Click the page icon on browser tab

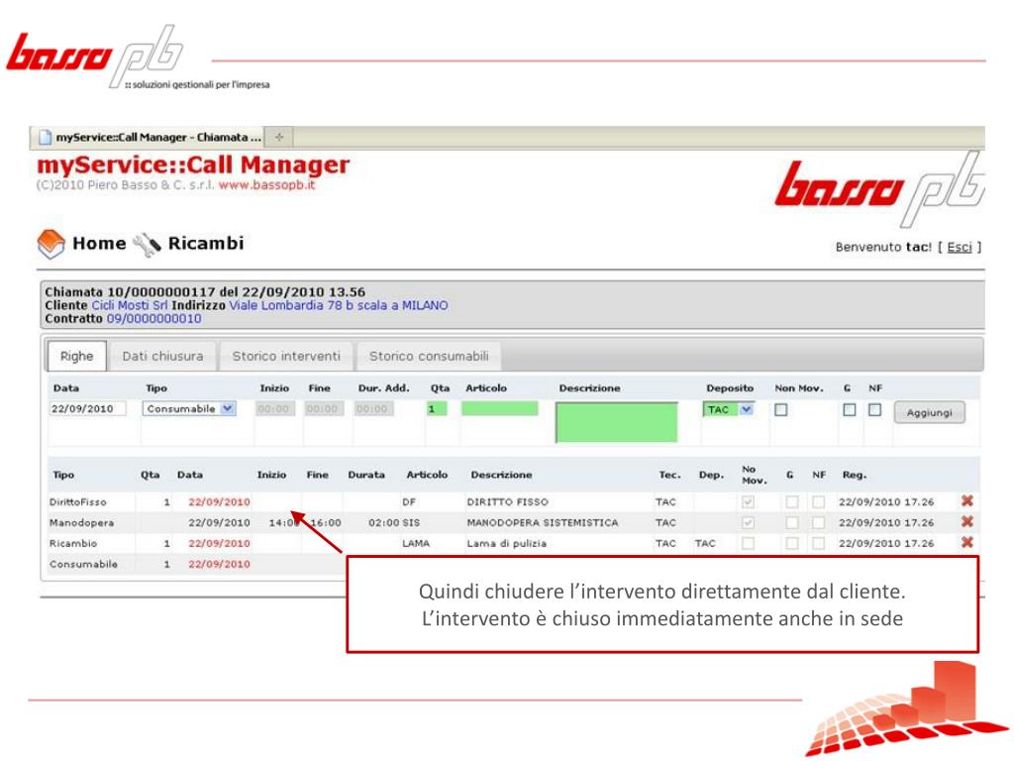(x=45, y=137)
